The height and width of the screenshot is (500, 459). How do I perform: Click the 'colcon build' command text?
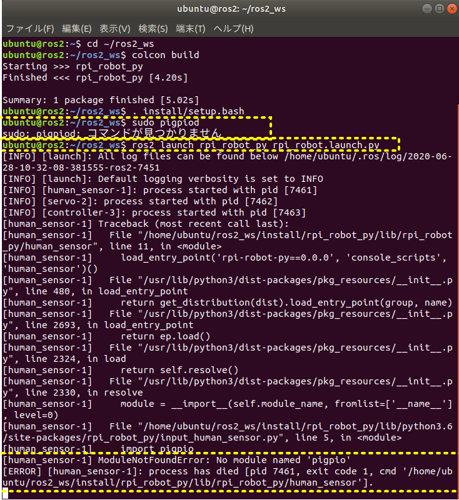(x=165, y=55)
